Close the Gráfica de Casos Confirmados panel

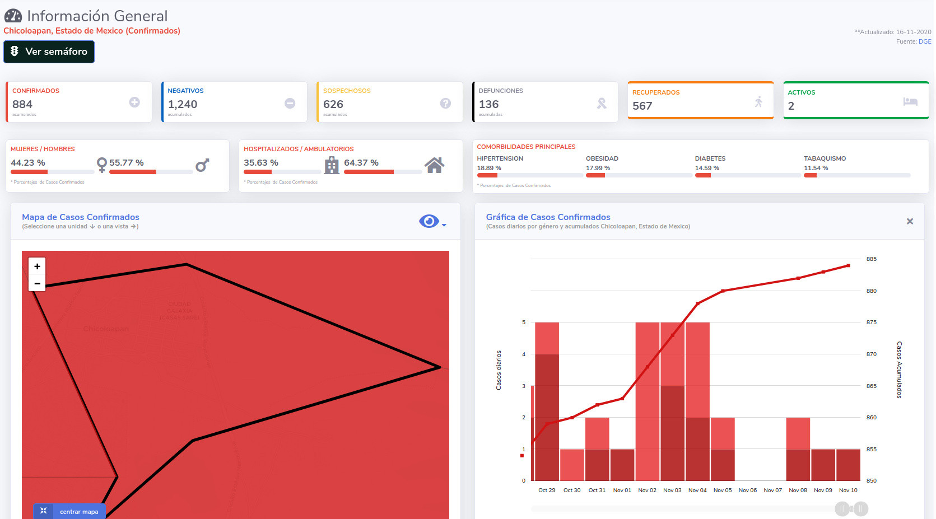pyautogui.click(x=910, y=221)
